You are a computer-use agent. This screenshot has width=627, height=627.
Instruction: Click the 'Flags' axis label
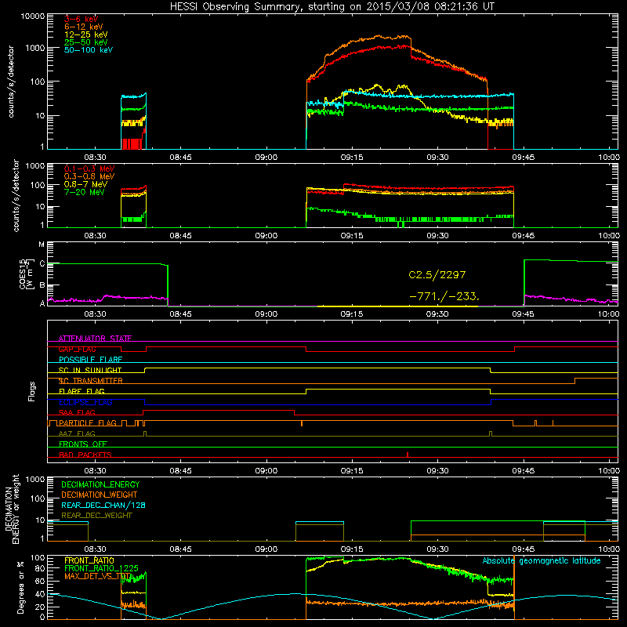(x=31, y=391)
